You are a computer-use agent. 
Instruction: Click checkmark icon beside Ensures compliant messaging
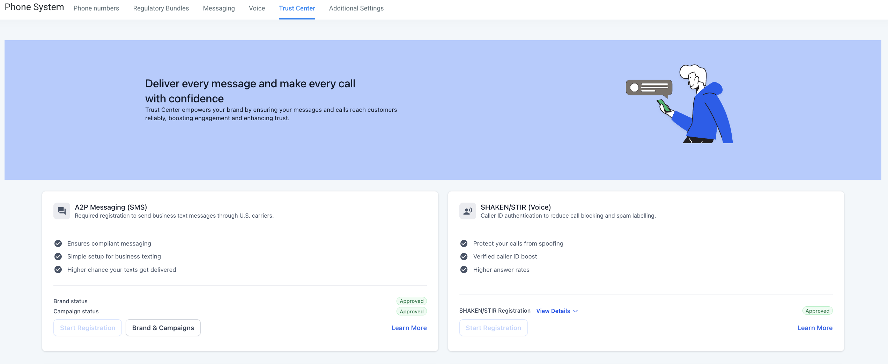pos(58,243)
